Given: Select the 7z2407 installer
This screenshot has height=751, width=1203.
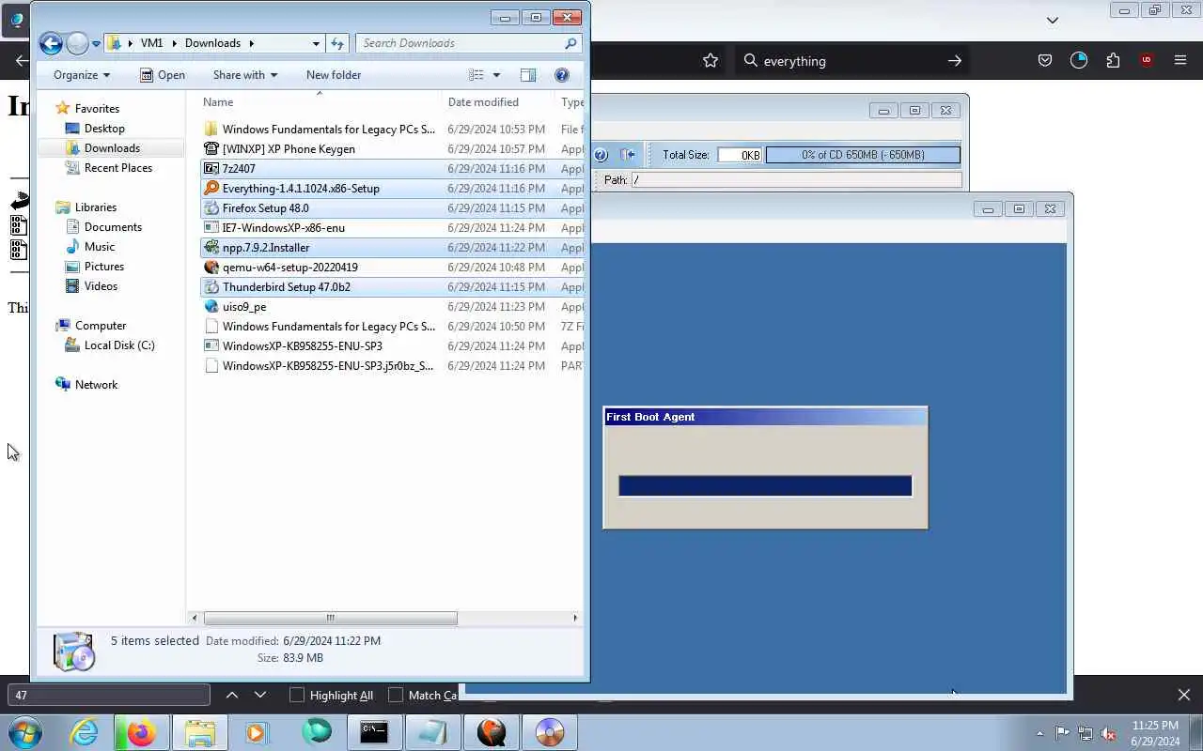Looking at the screenshot, I should pyautogui.click(x=239, y=169).
